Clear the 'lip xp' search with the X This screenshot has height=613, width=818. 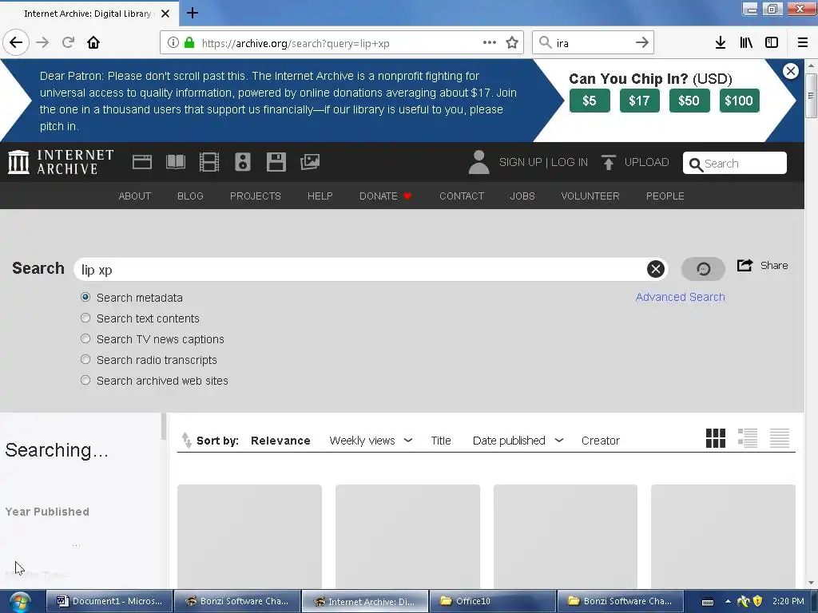click(656, 269)
